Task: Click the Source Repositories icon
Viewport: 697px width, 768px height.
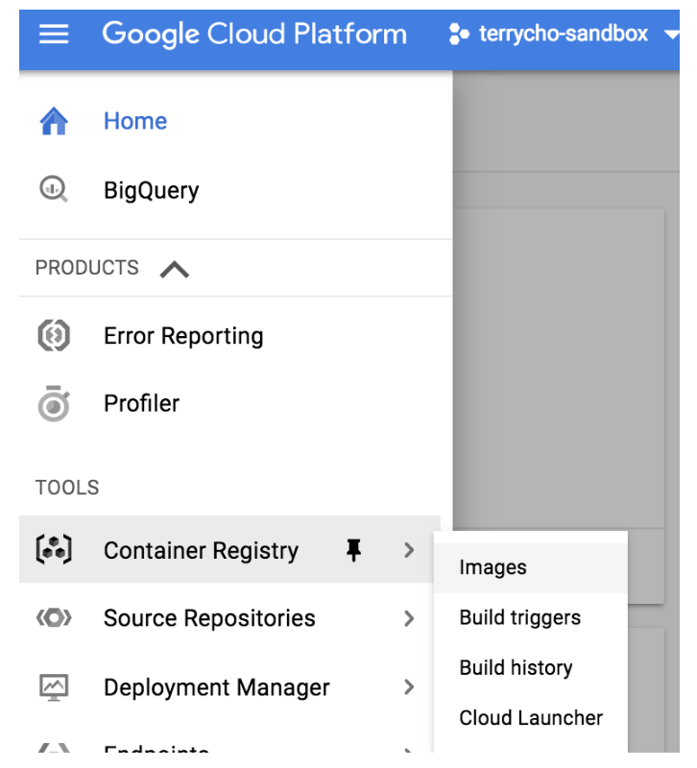Action: tap(54, 617)
